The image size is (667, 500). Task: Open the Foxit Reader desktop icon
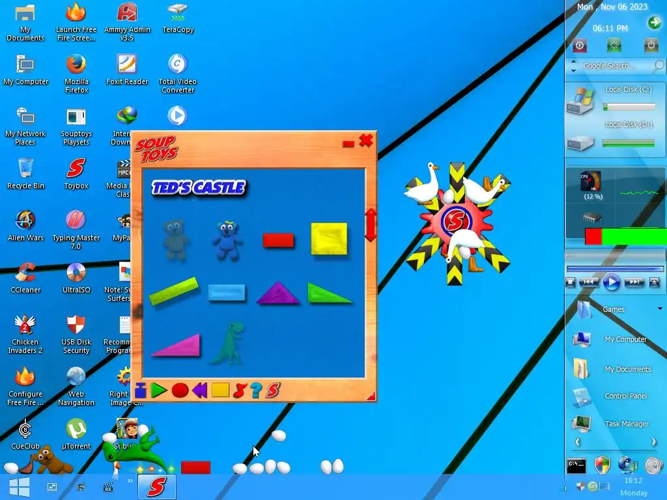coord(127,69)
